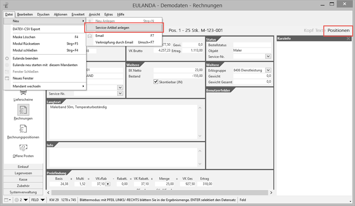Switch to the Kopf tab

coord(308,30)
